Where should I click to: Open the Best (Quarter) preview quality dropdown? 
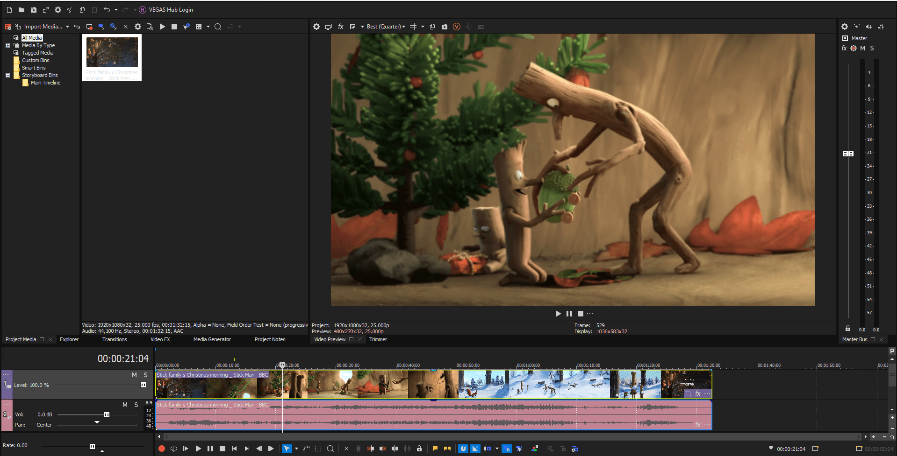[x=386, y=27]
